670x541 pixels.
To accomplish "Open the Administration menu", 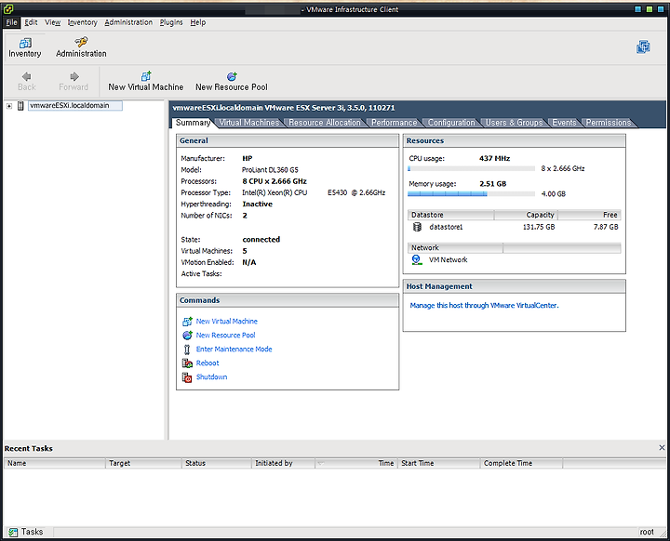I will 128,22.
